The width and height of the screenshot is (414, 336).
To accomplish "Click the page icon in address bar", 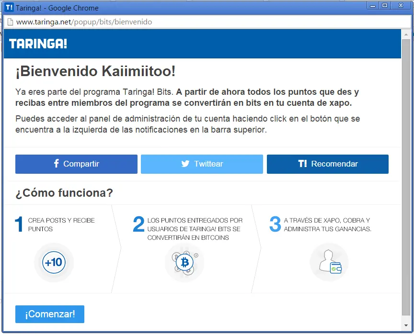I will [10, 22].
